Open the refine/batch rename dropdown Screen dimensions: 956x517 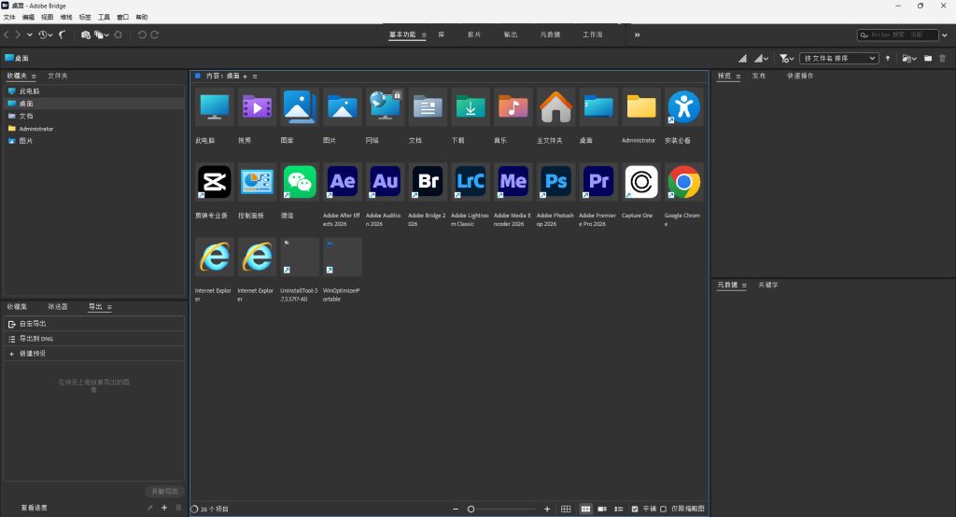[x=101, y=35]
